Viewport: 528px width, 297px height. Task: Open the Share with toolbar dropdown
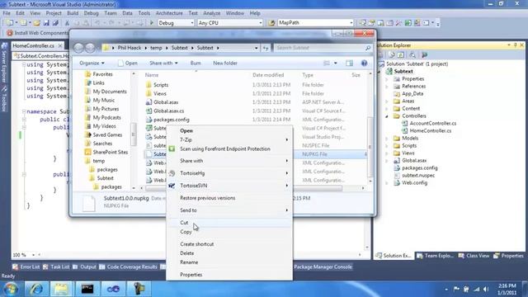[163, 63]
